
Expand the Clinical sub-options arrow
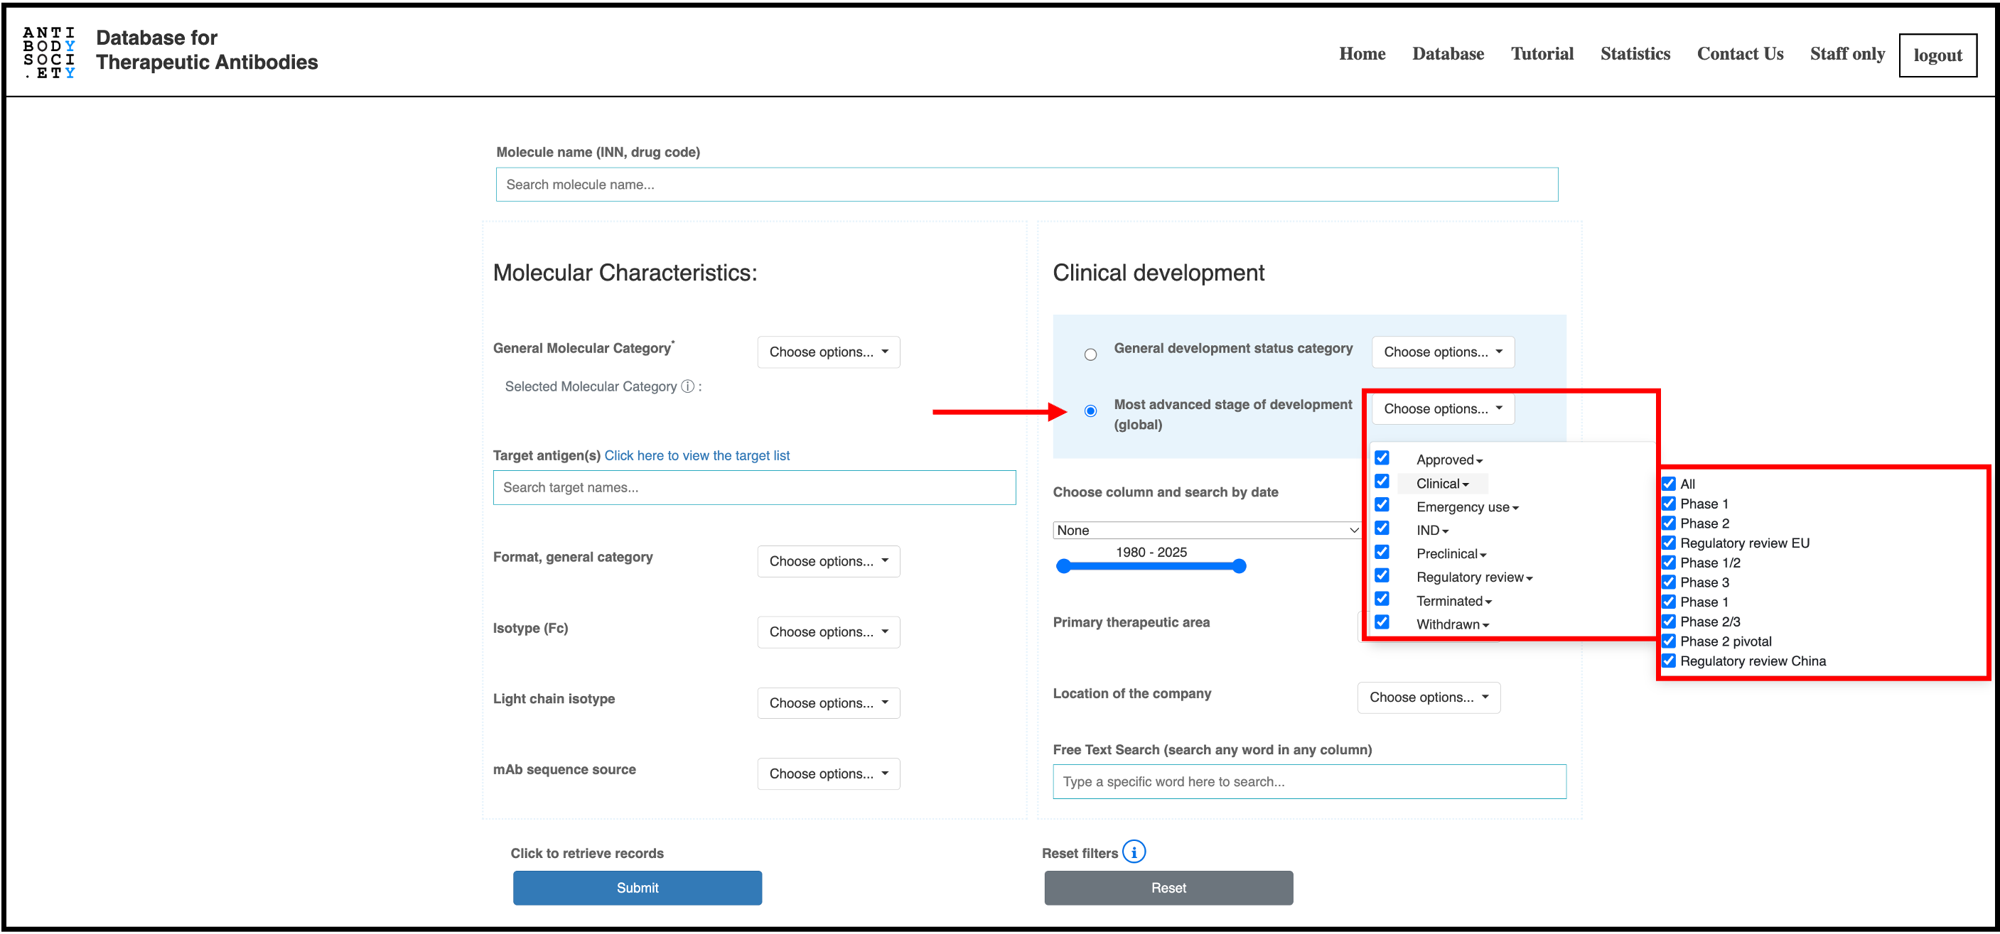click(1466, 483)
